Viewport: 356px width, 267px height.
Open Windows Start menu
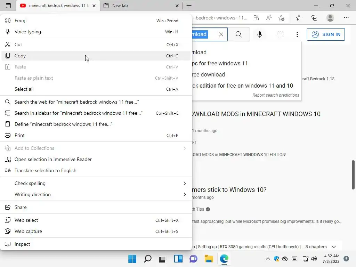click(x=132, y=259)
